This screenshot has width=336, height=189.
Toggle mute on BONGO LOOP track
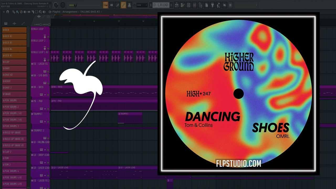pyautogui.click(x=48, y=37)
